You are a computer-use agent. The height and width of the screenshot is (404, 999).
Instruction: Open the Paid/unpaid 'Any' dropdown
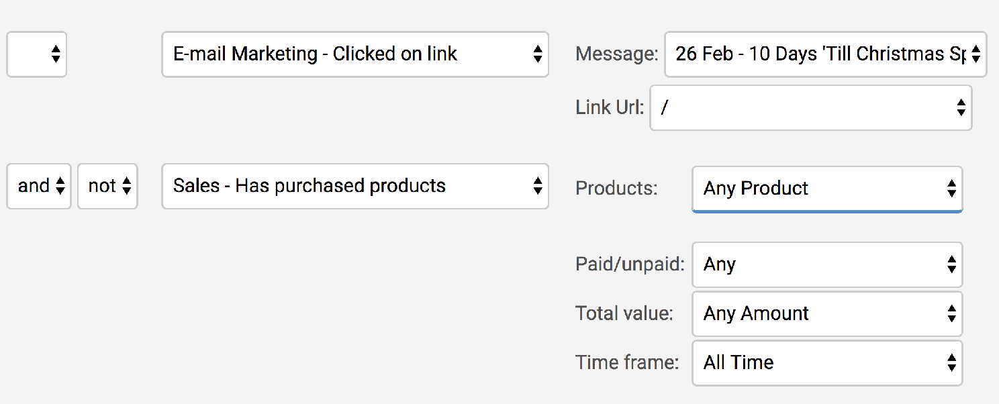coord(826,264)
